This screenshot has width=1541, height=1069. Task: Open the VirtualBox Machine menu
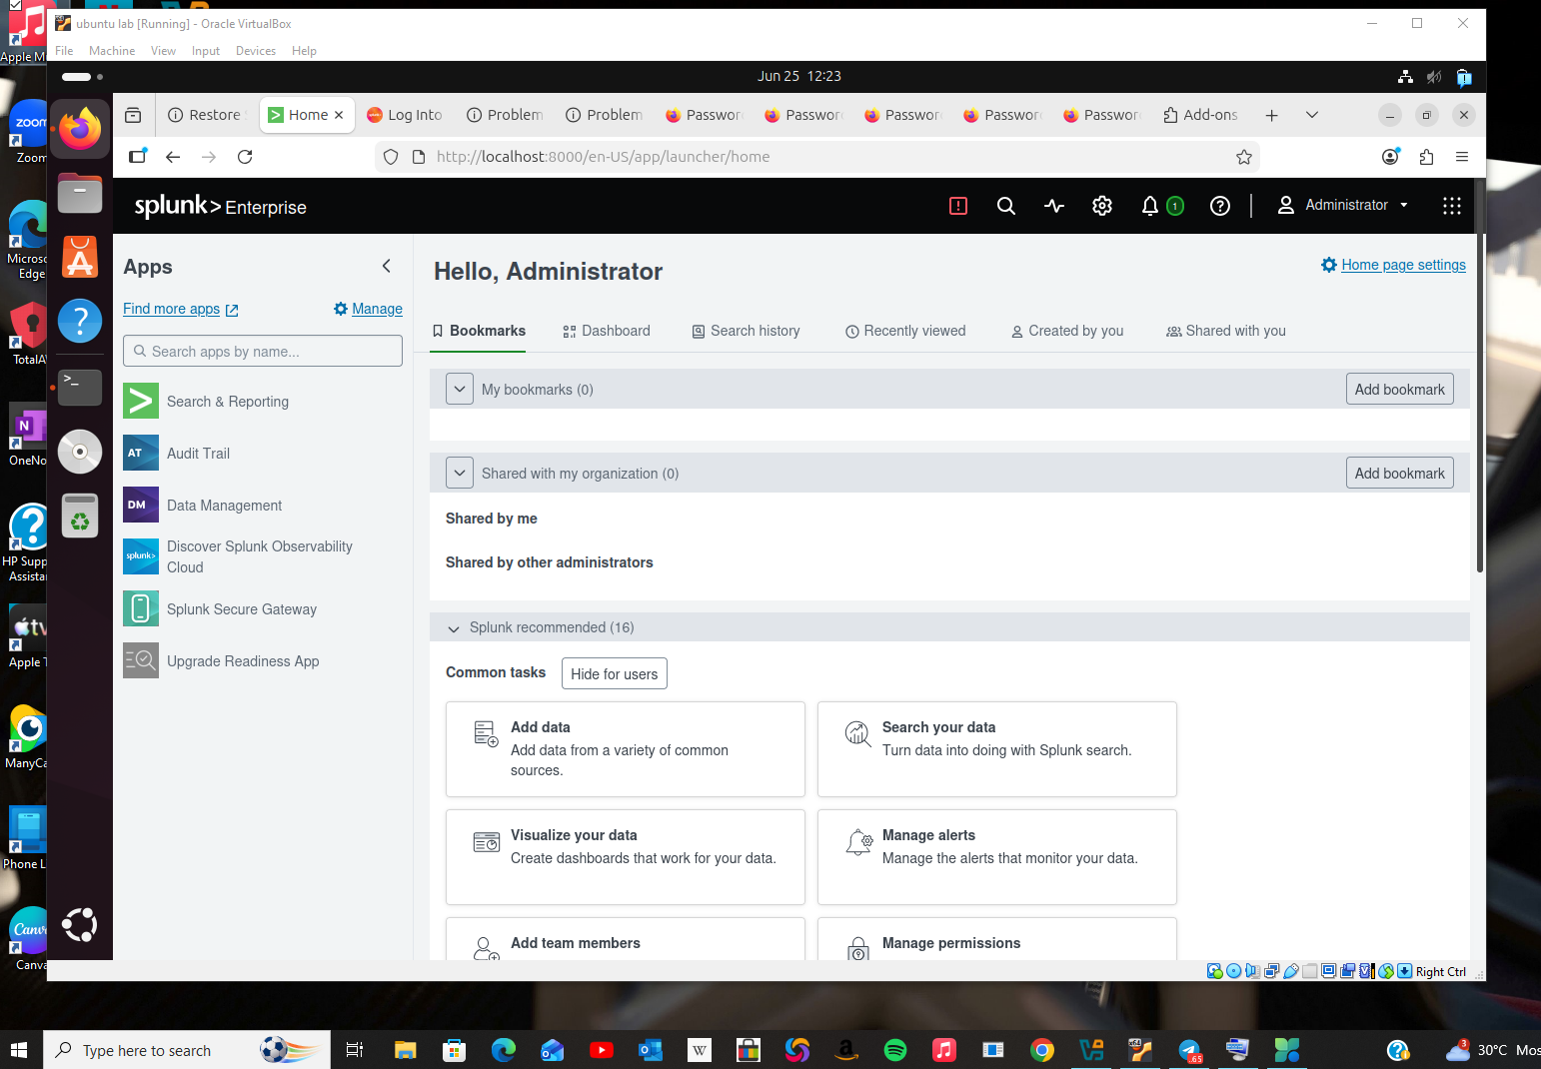point(111,51)
